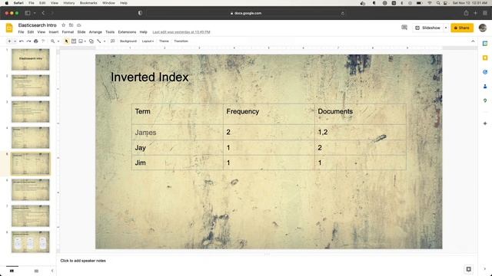Expand the zoom level dropdown
This screenshot has height=276, width=492.
(x=58, y=41)
